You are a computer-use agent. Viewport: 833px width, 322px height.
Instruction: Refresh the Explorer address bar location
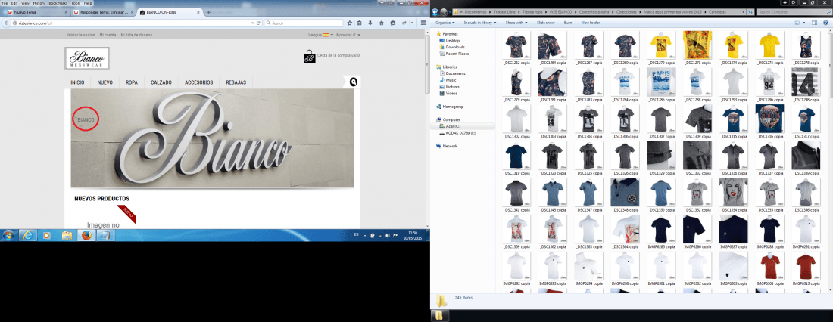coord(750,11)
